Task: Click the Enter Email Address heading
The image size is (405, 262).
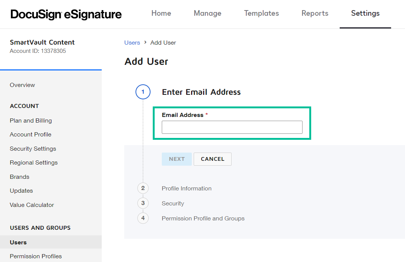Action: tap(201, 92)
